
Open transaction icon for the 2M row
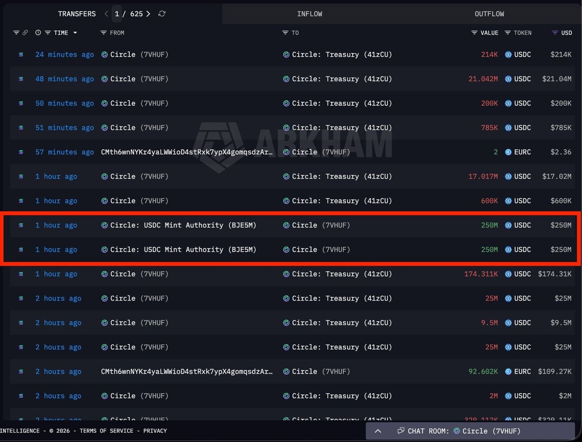21,396
